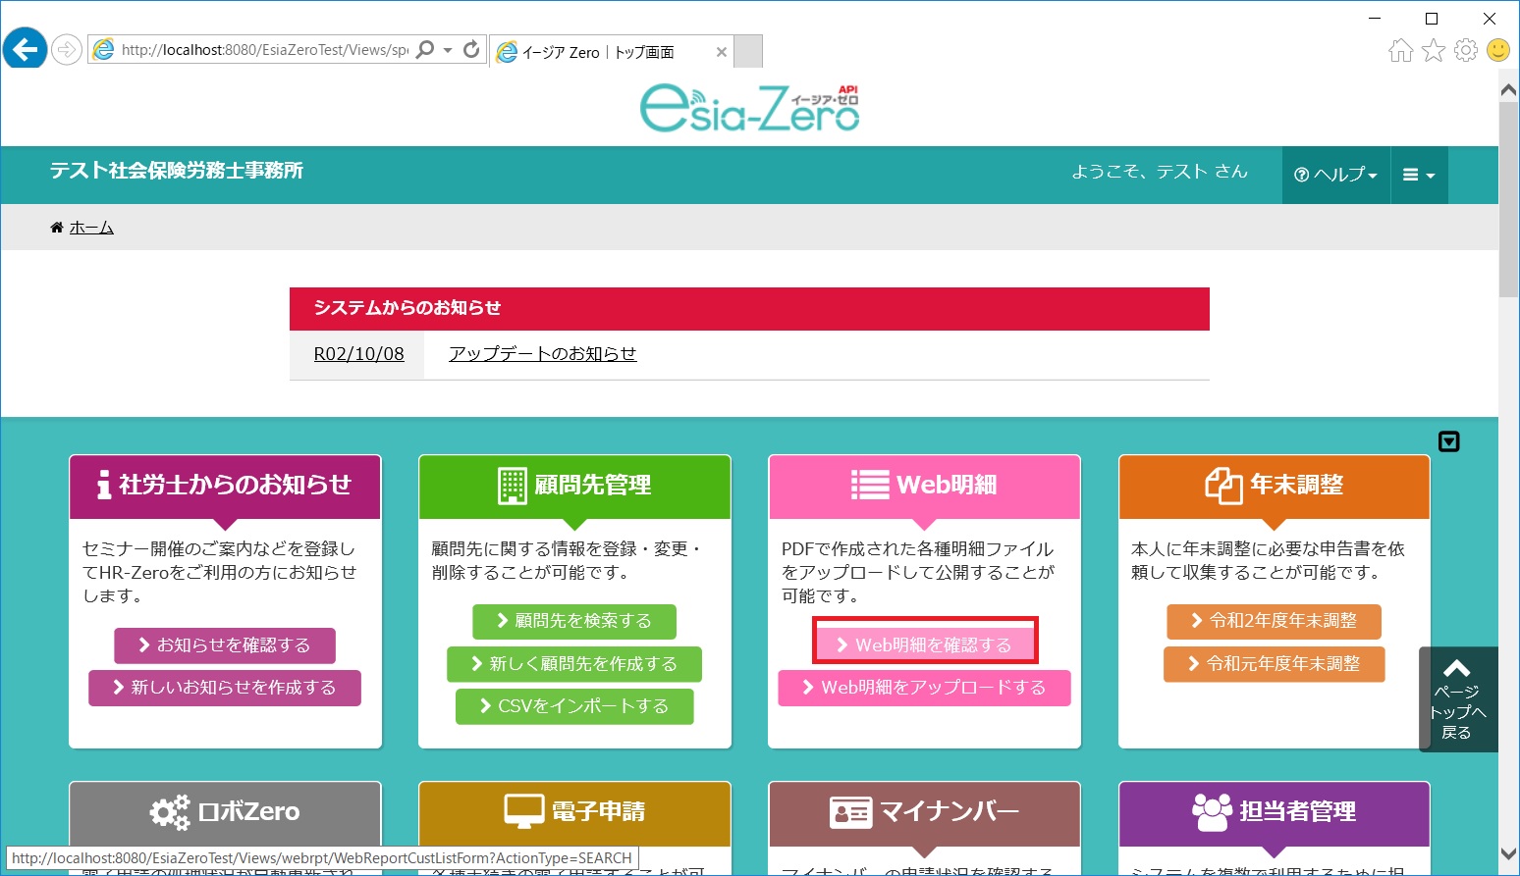The width and height of the screenshot is (1520, 876).
Task: Expand the address bar autocomplete dropdown arrow
Action: [448, 49]
